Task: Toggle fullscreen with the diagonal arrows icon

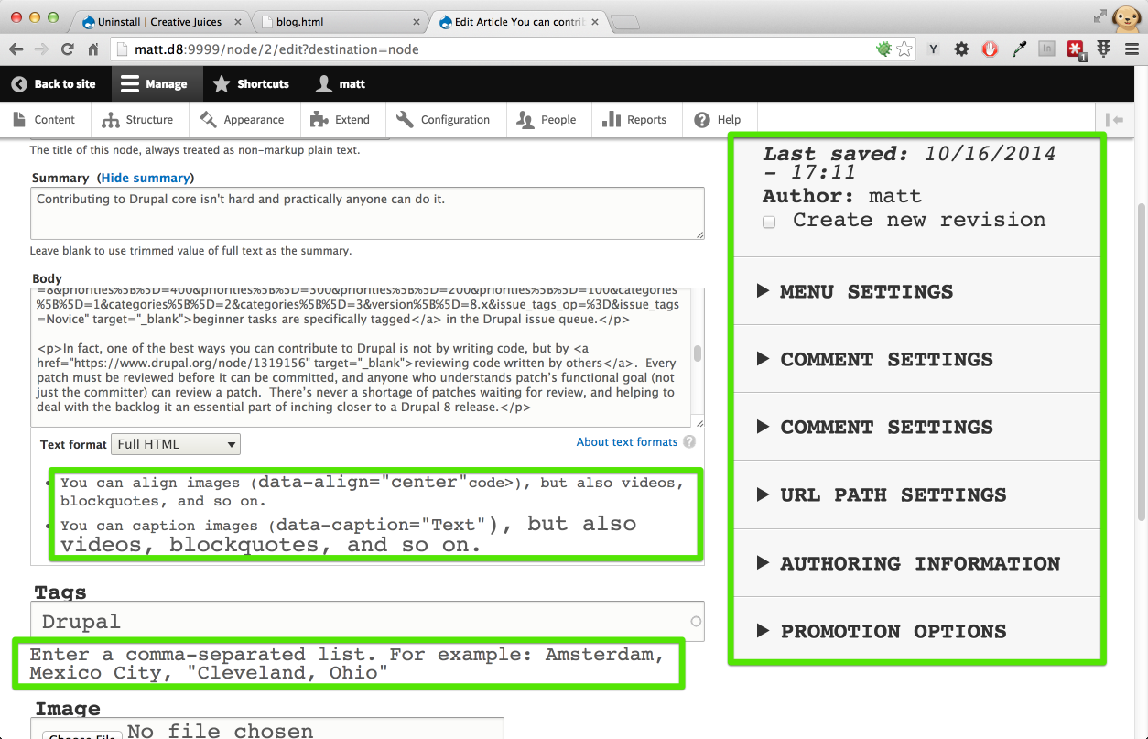Action: (1099, 16)
